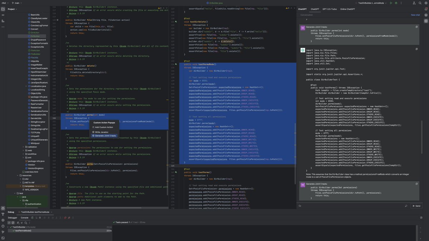Copy the first Generate JUnit 5 tests message
The width and height of the screenshot is (429, 241).
pyautogui.click(x=416, y=27)
